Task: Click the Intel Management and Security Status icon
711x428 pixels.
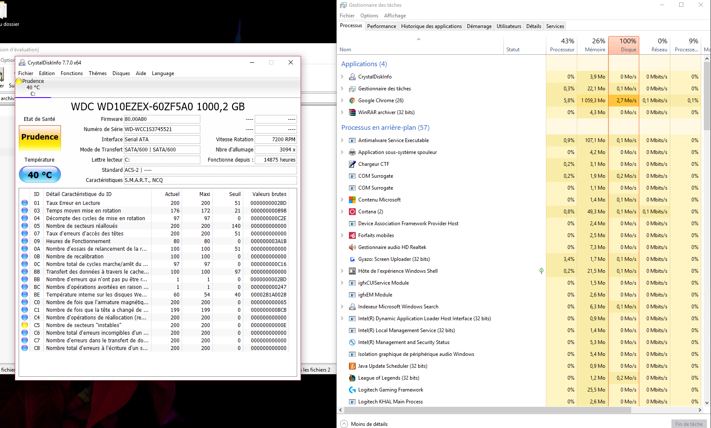Action: pyautogui.click(x=352, y=342)
